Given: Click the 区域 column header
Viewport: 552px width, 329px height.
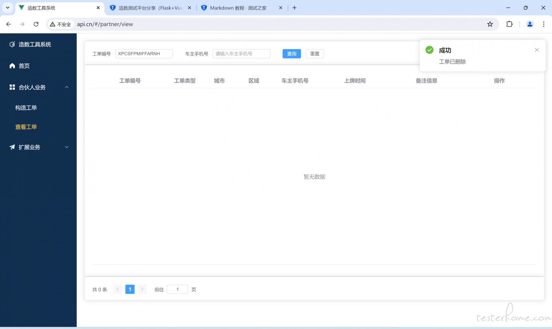Looking at the screenshot, I should [x=254, y=81].
